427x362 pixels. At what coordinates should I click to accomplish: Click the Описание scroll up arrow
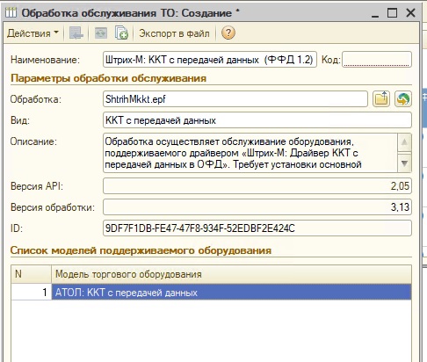point(404,142)
